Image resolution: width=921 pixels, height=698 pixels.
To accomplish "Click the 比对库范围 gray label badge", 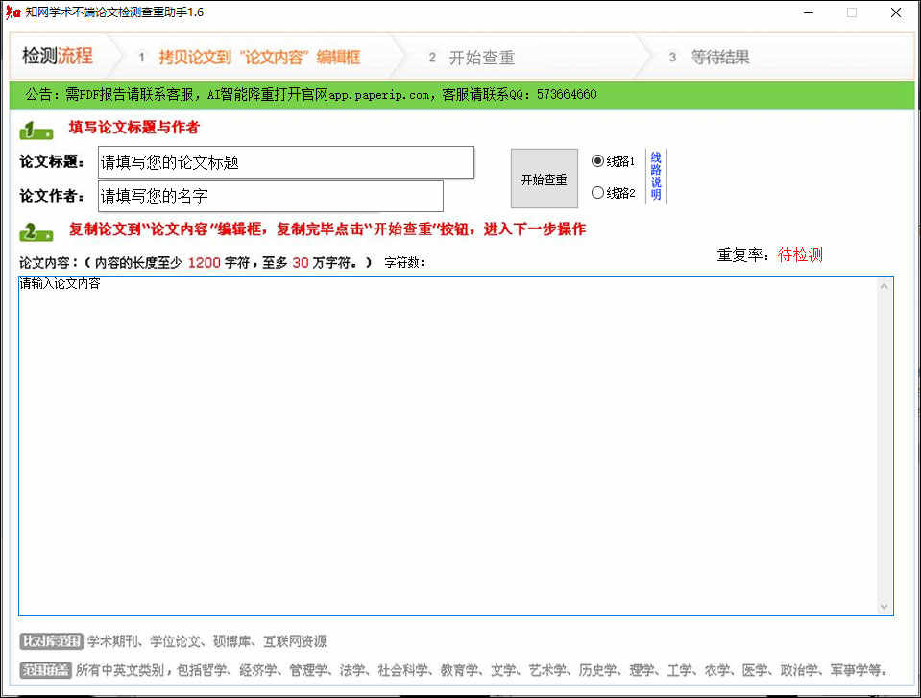I will (51, 641).
